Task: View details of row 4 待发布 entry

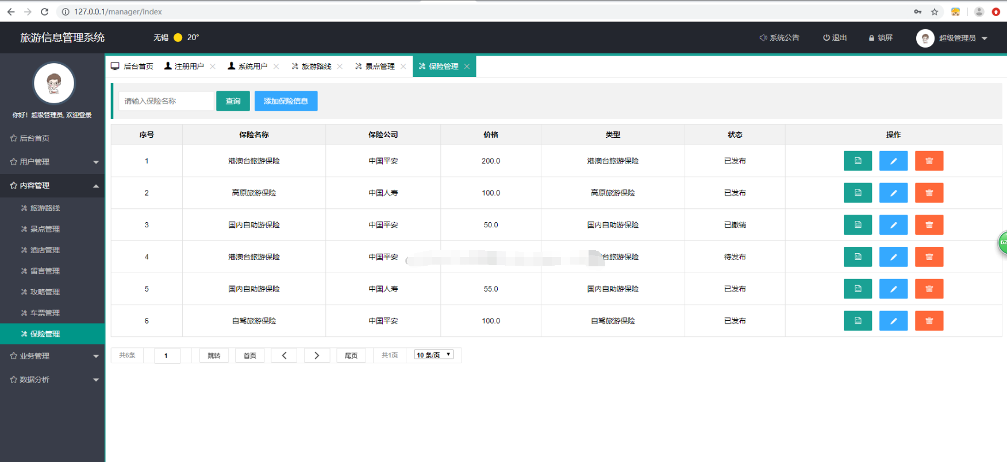Action: 858,257
